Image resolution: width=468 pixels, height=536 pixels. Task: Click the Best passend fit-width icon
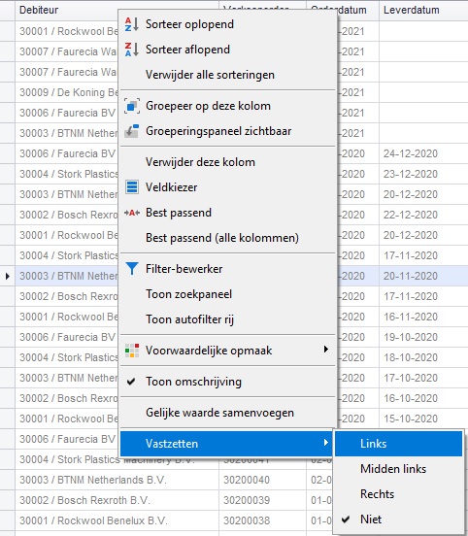click(132, 213)
